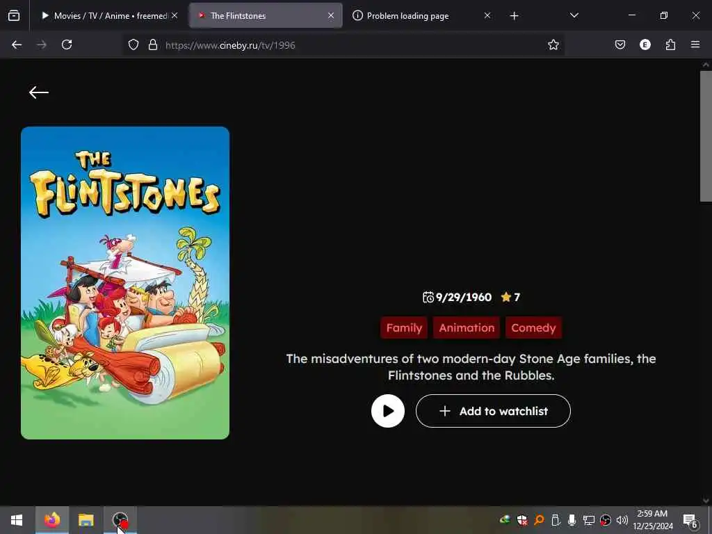
Task: Click the USB safely remove tray icon
Action: (x=556, y=520)
